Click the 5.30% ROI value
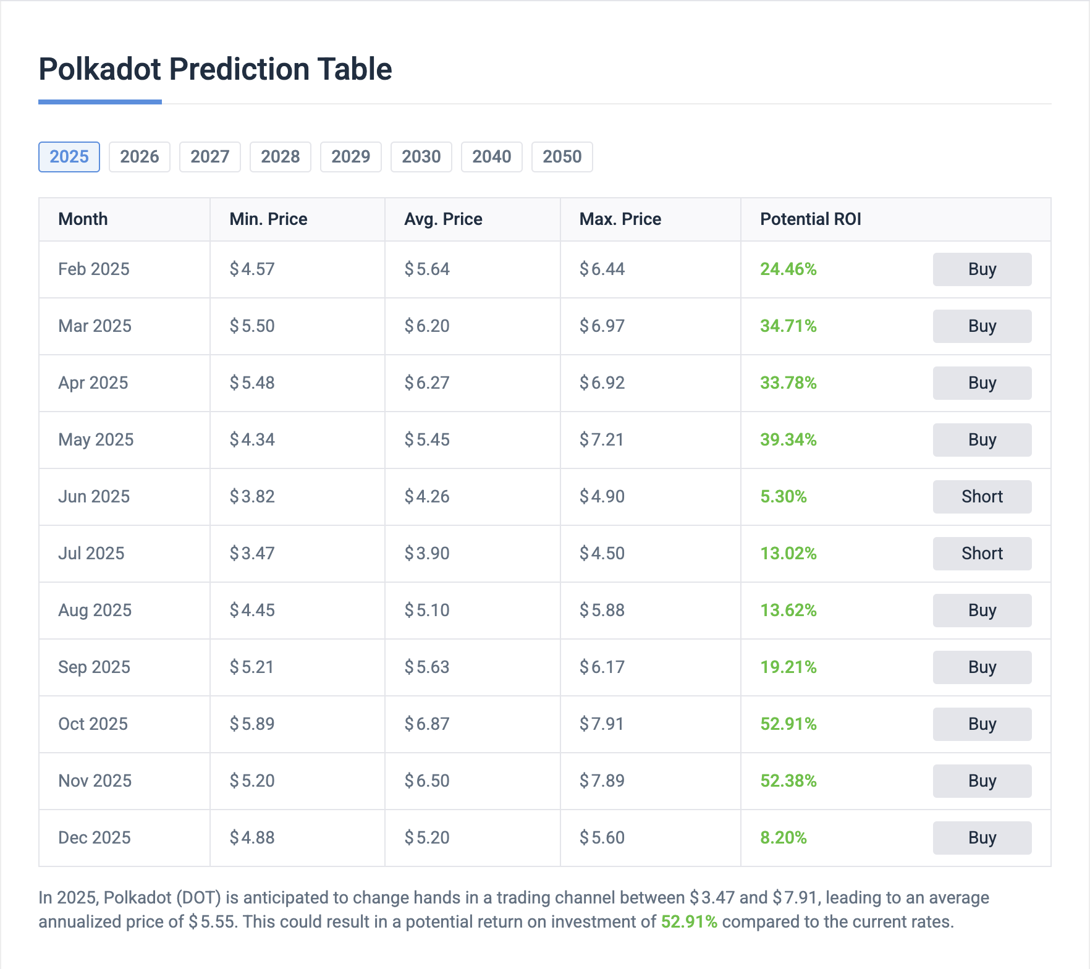Image resolution: width=1090 pixels, height=969 pixels. 784,497
